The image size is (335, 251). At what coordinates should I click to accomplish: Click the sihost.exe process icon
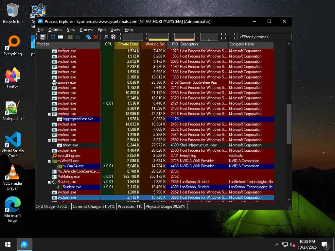[60, 145]
